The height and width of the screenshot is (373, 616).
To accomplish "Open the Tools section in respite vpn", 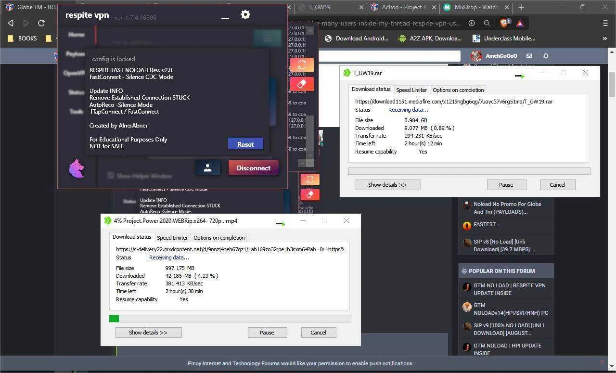I will point(77,111).
